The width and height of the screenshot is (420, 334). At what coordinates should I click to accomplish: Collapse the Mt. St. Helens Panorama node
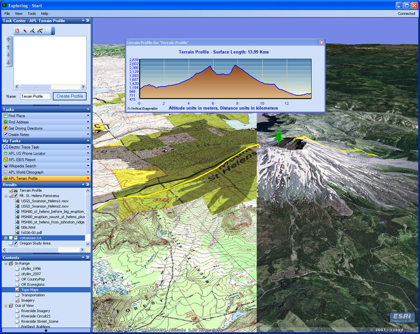pos(6,196)
